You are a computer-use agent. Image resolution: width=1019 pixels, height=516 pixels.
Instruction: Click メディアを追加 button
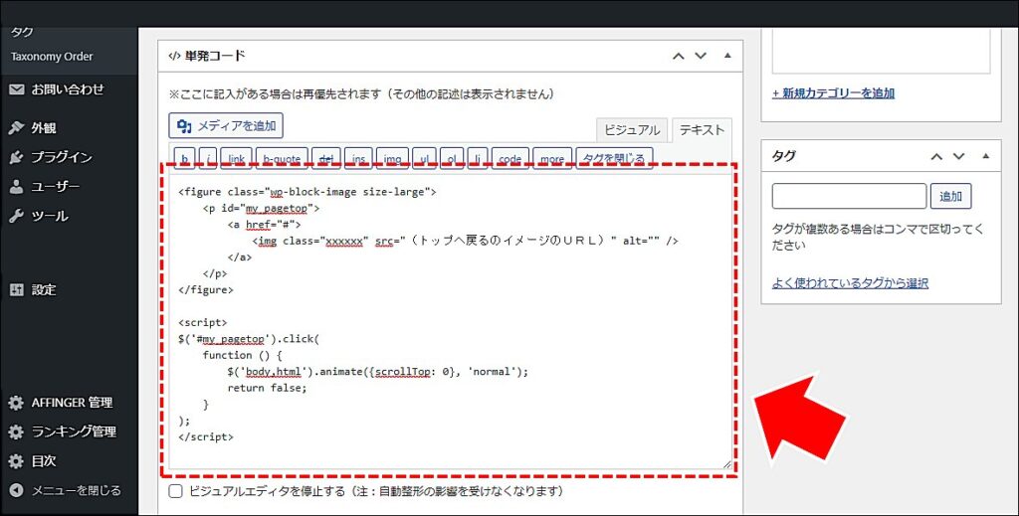point(226,126)
